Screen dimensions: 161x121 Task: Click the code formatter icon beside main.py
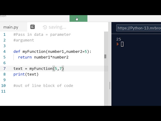click(32, 27)
